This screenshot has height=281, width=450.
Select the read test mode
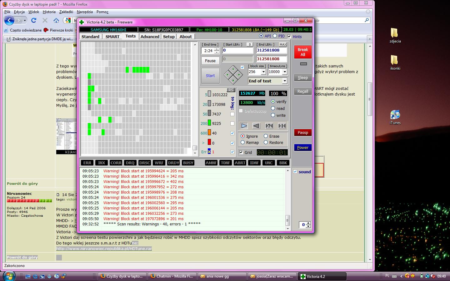coord(273,108)
